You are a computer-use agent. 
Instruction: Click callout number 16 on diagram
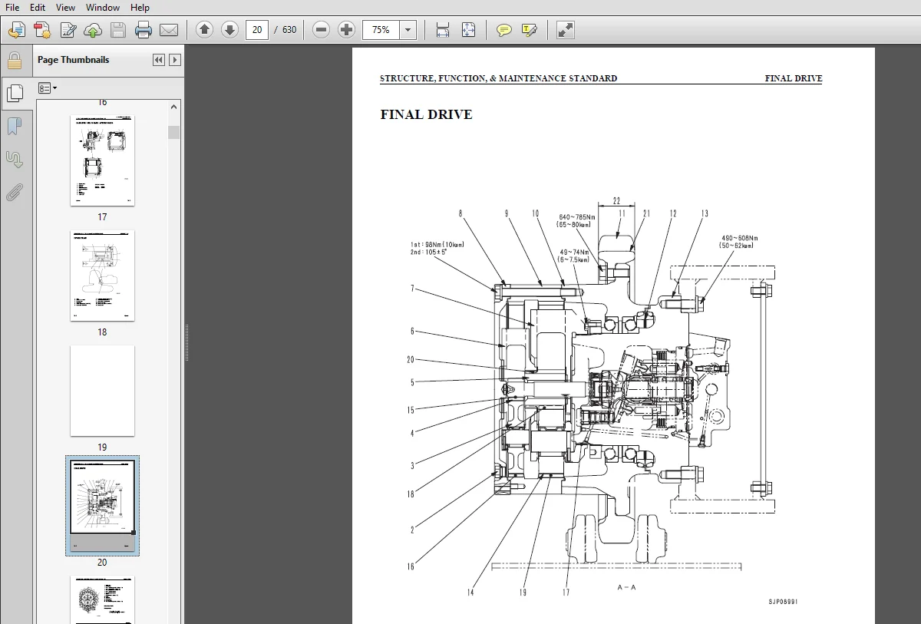[411, 566]
